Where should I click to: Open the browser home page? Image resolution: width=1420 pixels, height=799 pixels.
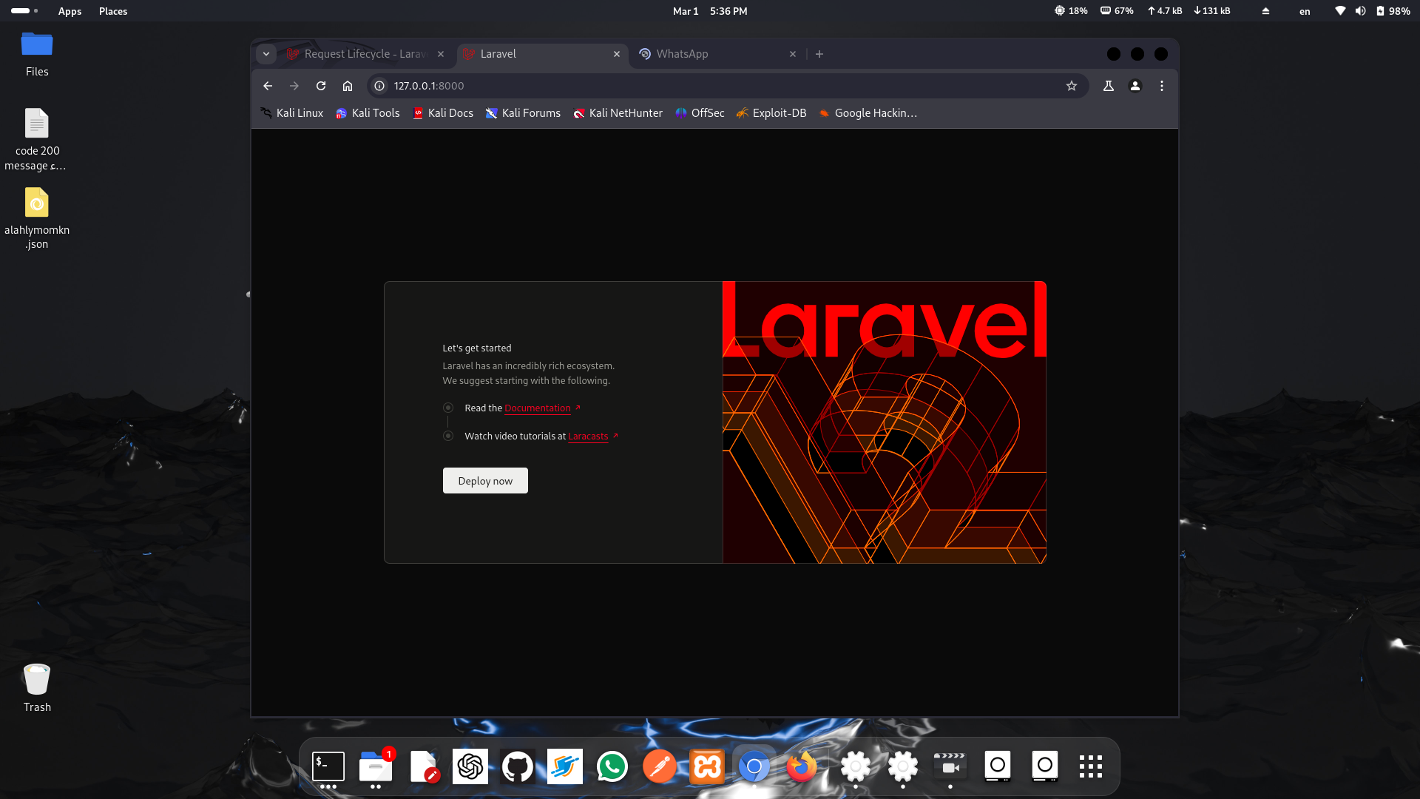[x=348, y=86]
